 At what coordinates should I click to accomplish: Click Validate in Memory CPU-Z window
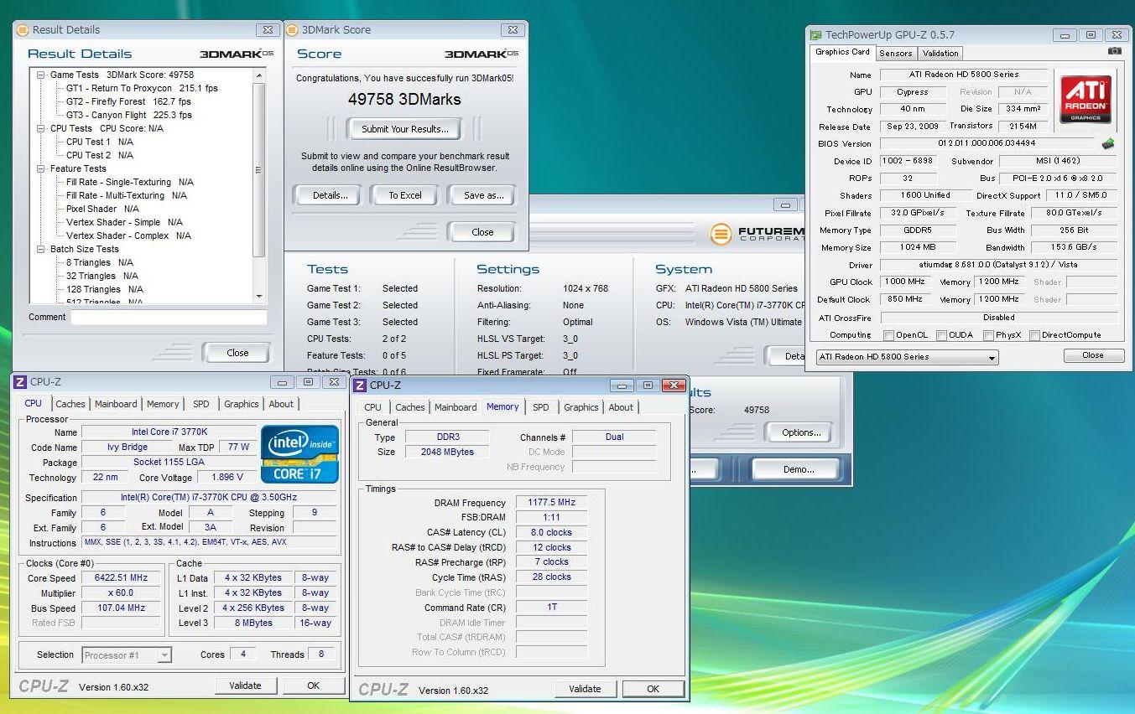[585, 689]
